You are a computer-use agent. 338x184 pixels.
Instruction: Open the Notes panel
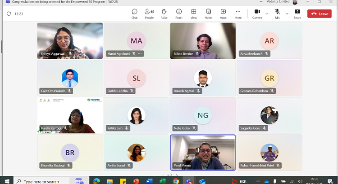pos(208,13)
